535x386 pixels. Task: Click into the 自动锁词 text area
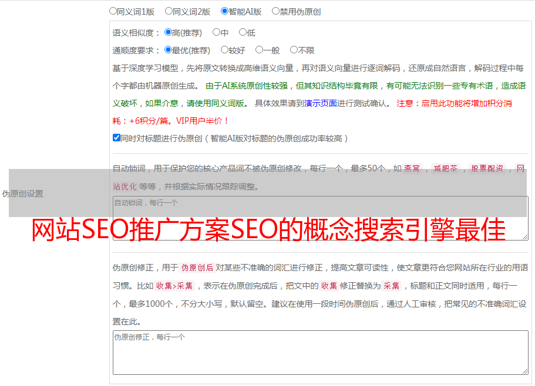point(320,218)
